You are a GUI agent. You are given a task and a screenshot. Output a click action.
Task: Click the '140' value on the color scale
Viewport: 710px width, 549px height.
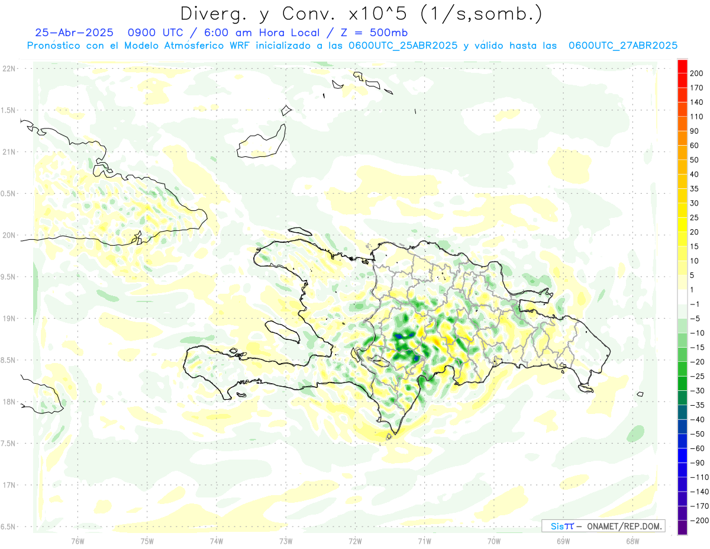(x=697, y=102)
